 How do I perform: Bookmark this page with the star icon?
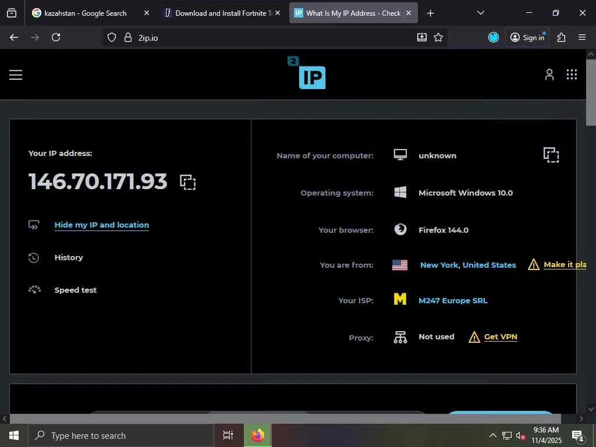pyautogui.click(x=438, y=37)
